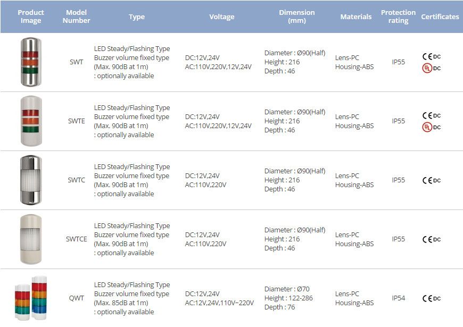Open the UL certification logo for SWTE
Screen dimensions: 463x327
427,127
